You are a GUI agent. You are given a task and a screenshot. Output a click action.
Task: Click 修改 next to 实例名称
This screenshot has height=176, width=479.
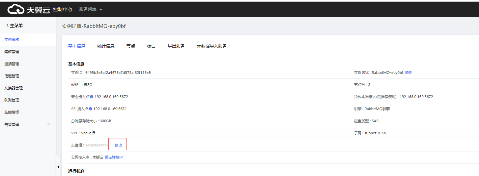click(x=408, y=73)
